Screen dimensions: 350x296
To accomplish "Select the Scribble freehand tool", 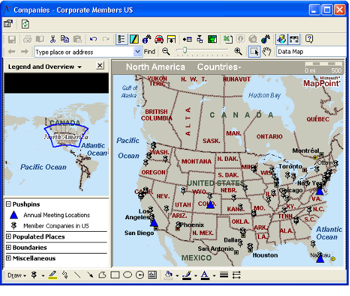I will point(65,275).
